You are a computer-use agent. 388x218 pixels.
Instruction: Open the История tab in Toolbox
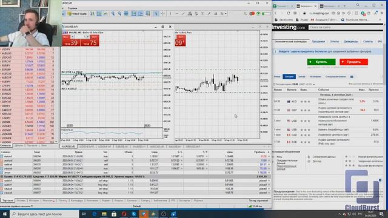pyautogui.click(x=34, y=200)
